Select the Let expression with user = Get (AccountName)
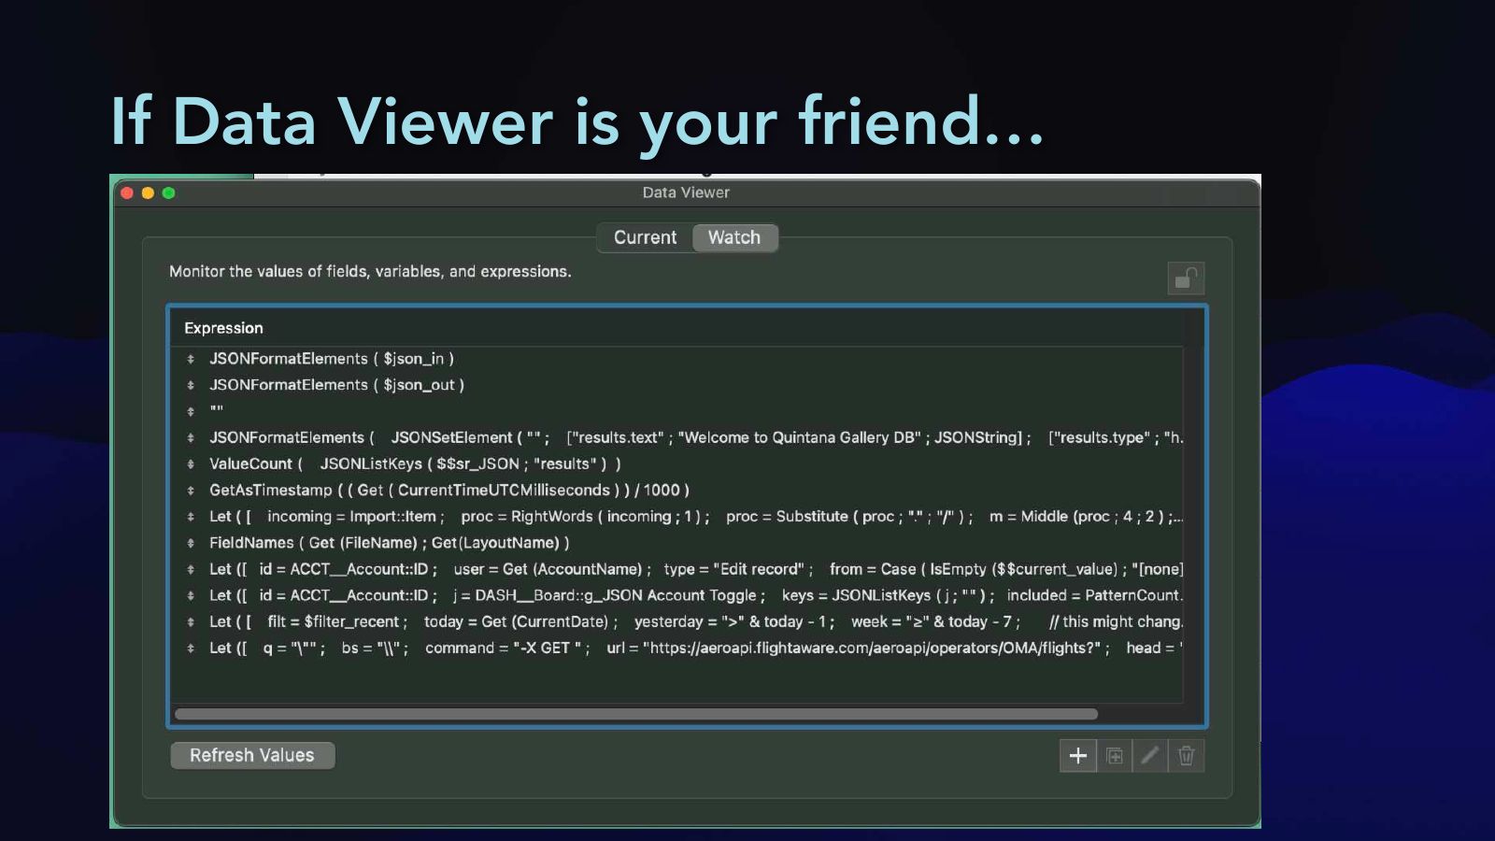Viewport: 1495px width, 841px height. (x=696, y=569)
